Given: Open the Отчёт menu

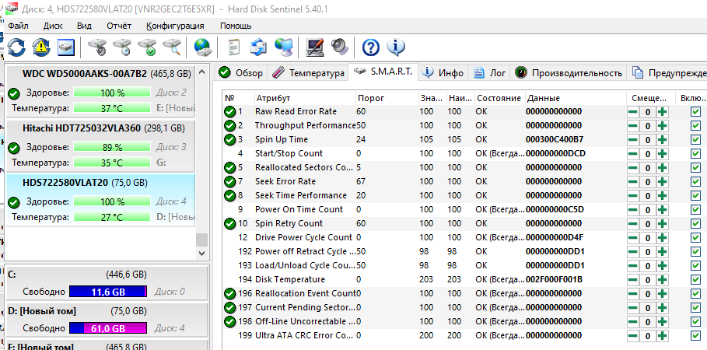Looking at the screenshot, I should [119, 26].
